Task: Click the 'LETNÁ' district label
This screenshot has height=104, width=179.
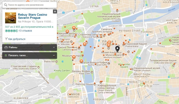Action: pos(94,6)
